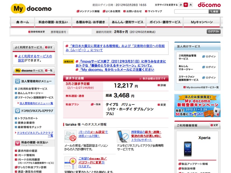Open 提携企業優待 link

pyautogui.click(x=25, y=123)
